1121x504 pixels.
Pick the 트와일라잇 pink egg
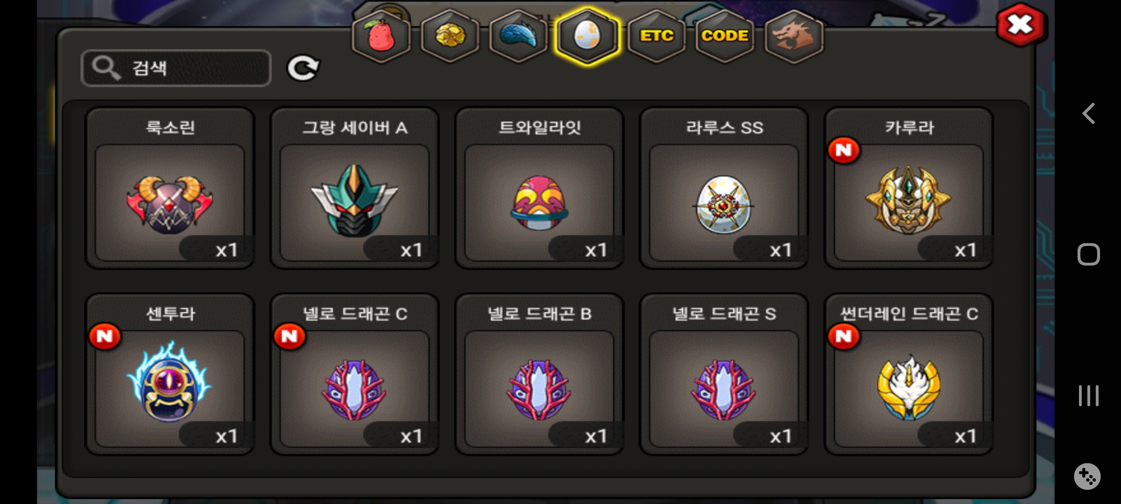[x=539, y=189]
